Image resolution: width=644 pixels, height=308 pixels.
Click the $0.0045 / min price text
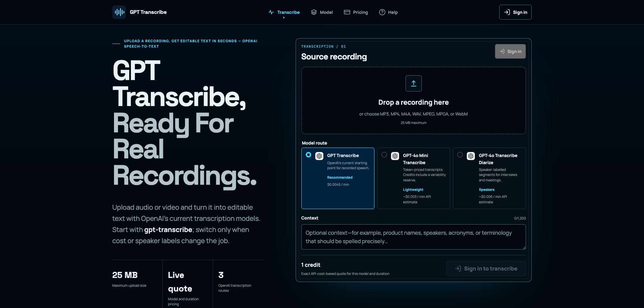pyautogui.click(x=338, y=185)
